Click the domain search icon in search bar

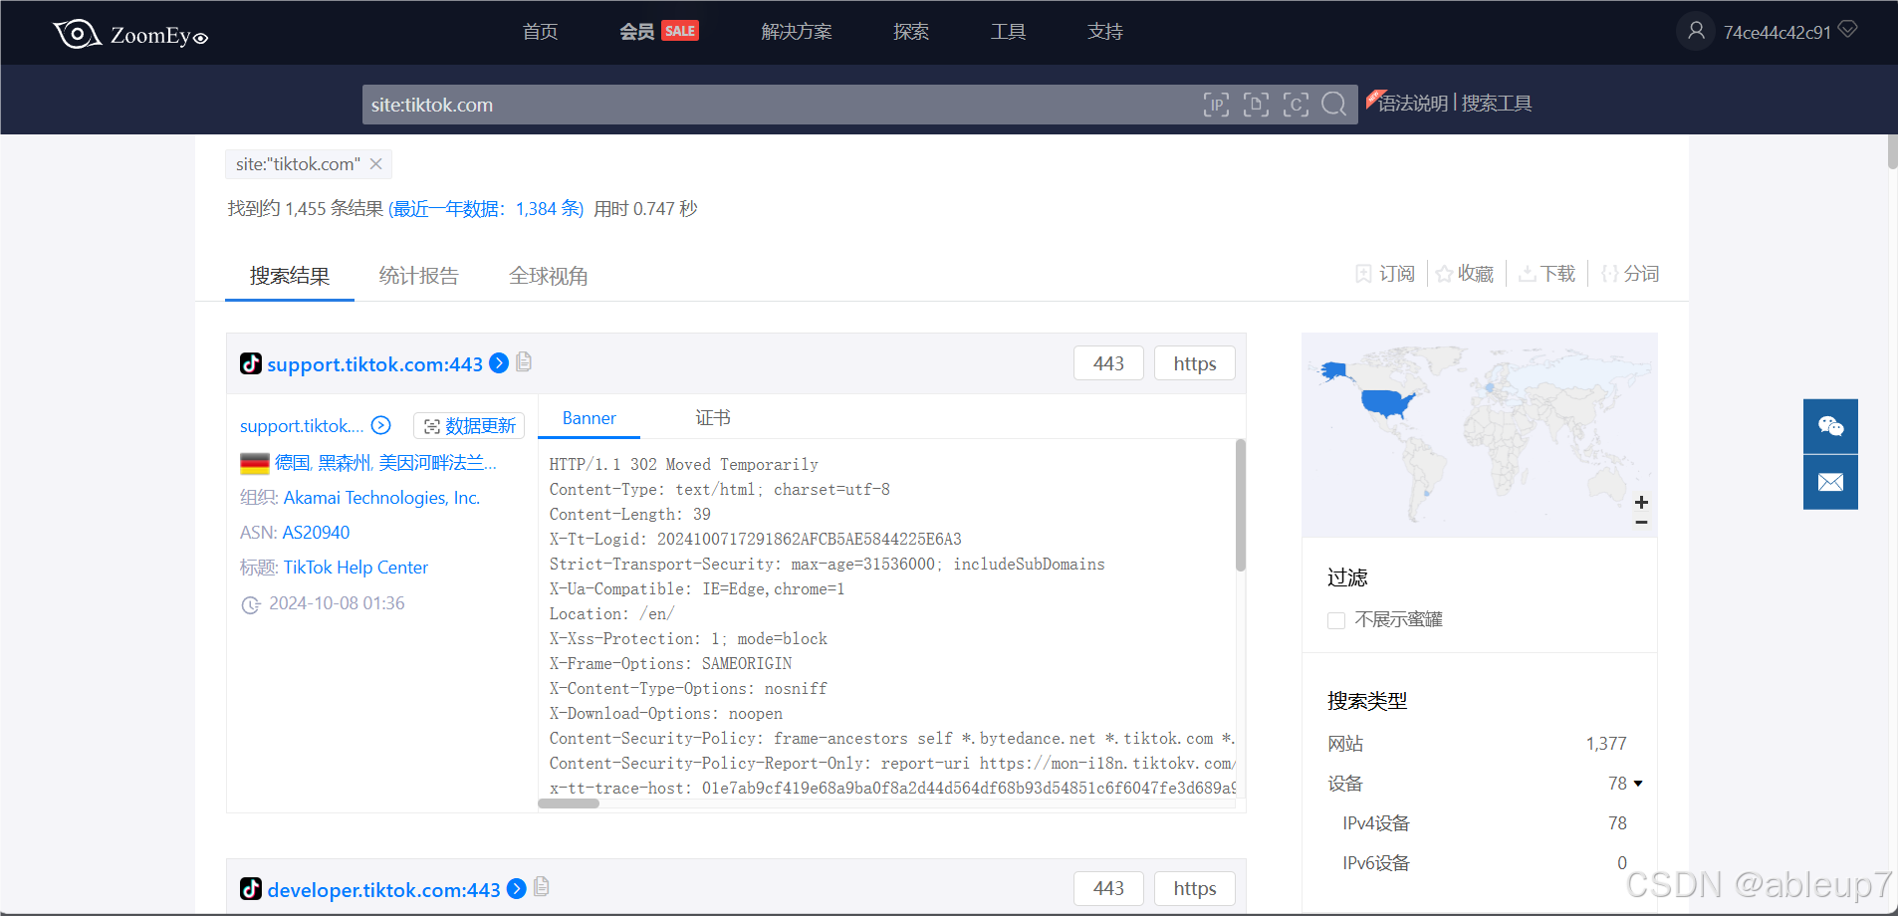pos(1256,105)
